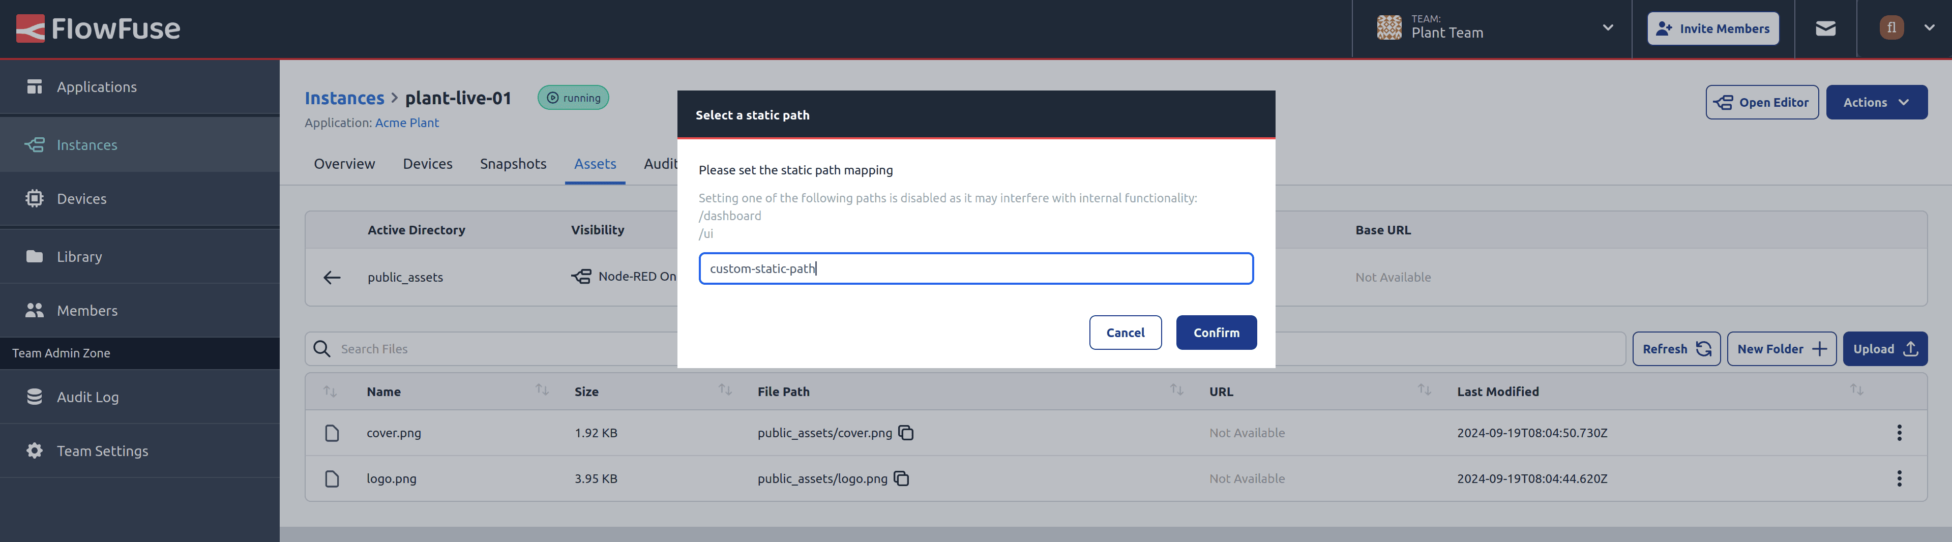Select the Members sidebar icon

click(35, 310)
